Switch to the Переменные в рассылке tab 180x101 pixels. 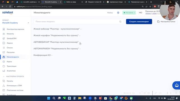pyautogui.click(x=137, y=2)
